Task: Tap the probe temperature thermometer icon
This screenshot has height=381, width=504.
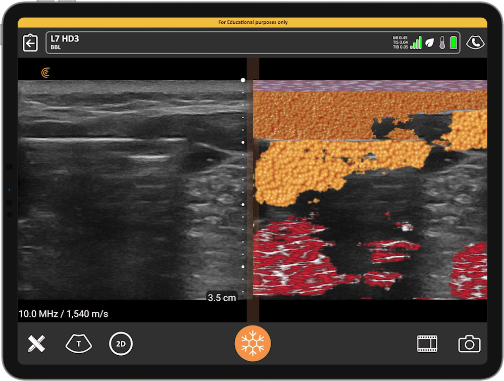Action: (x=442, y=42)
